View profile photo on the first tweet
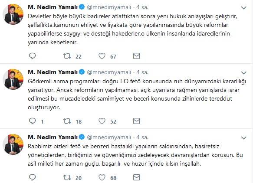The width and height of the screenshot is (253, 183). coord(13,14)
